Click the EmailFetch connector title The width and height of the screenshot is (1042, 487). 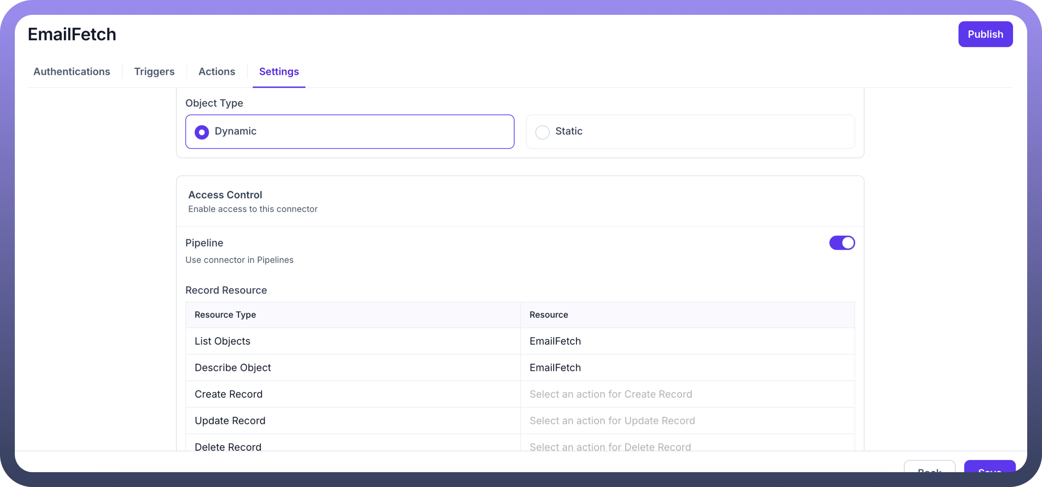coord(72,34)
